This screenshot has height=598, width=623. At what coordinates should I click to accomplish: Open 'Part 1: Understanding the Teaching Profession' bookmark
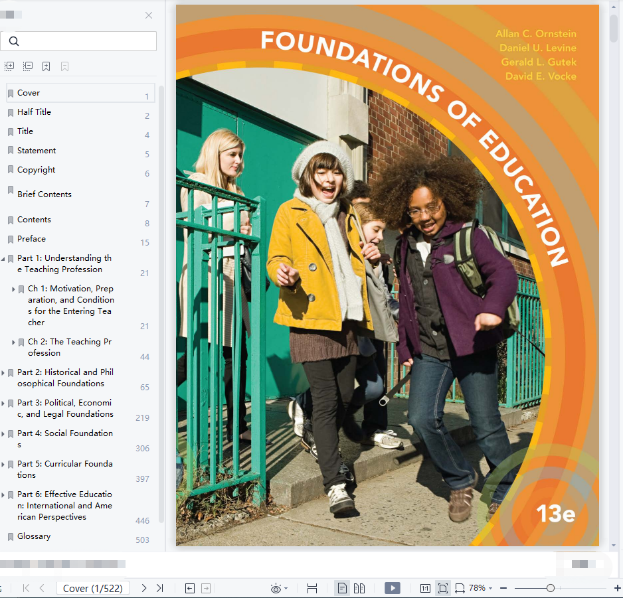(x=64, y=263)
